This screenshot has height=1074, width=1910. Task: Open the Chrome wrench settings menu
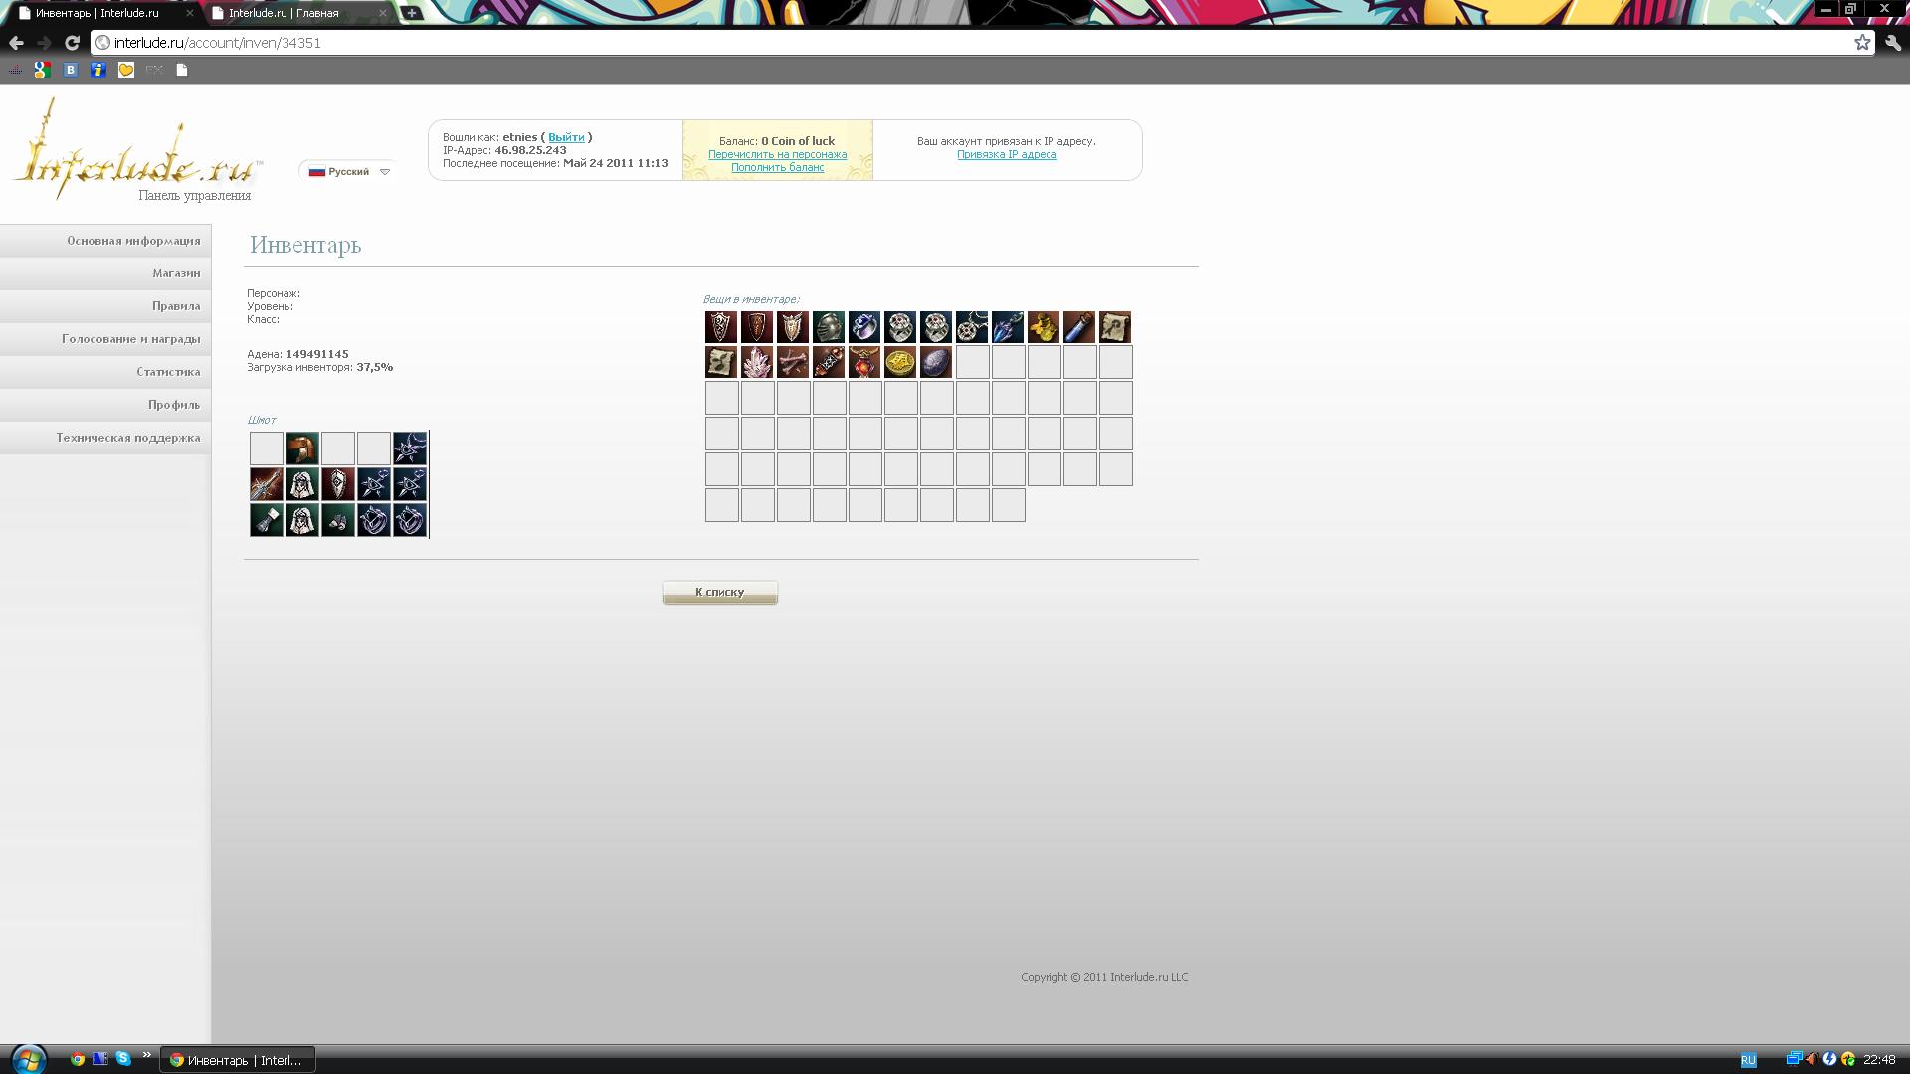1892,43
